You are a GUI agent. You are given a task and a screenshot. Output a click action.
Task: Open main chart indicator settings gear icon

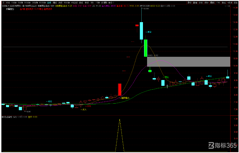[23, 6]
